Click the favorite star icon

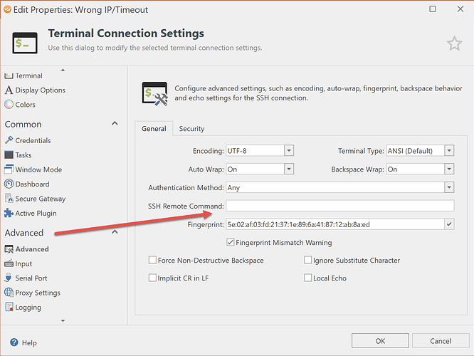pyautogui.click(x=454, y=43)
